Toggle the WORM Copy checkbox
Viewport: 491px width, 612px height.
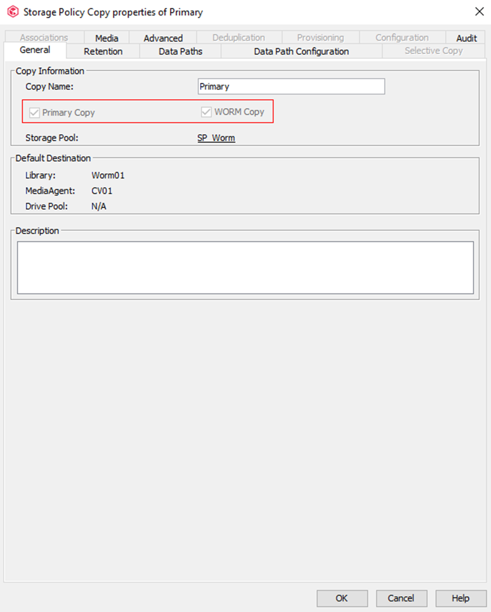(x=206, y=112)
